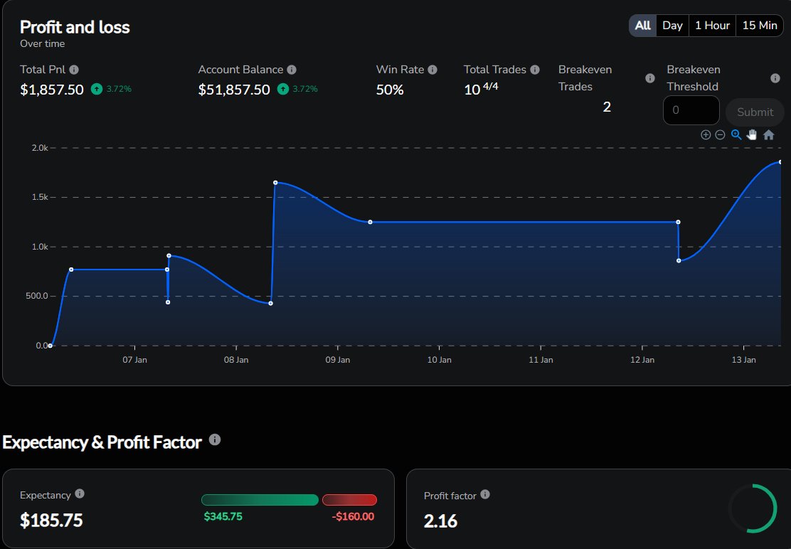This screenshot has height=549, width=791.
Task: Select the hand panning tool
Action: tap(752, 134)
